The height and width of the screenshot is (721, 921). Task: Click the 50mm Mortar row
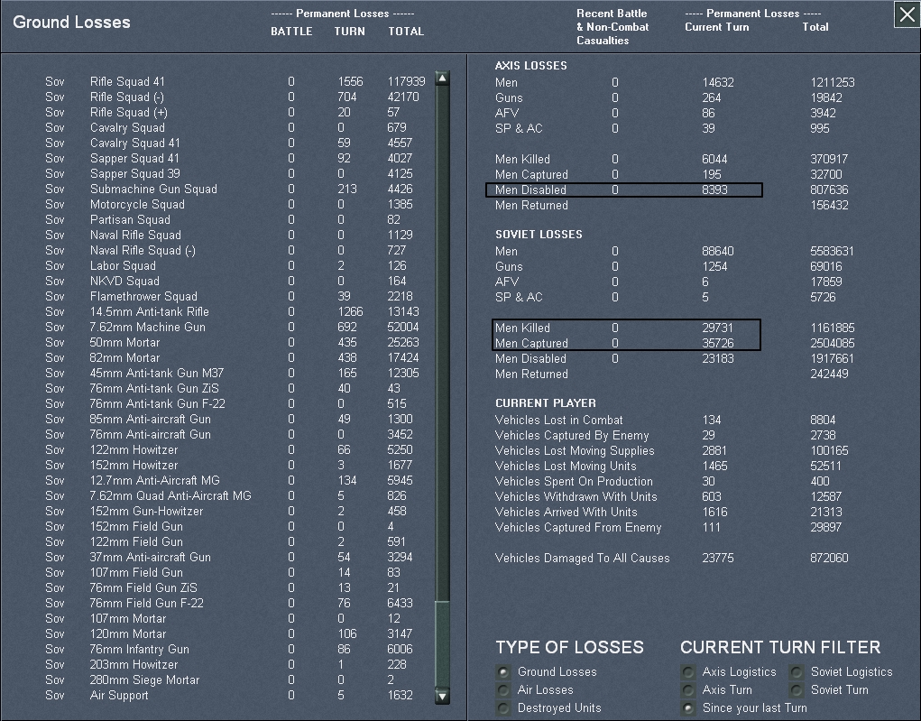click(x=235, y=342)
